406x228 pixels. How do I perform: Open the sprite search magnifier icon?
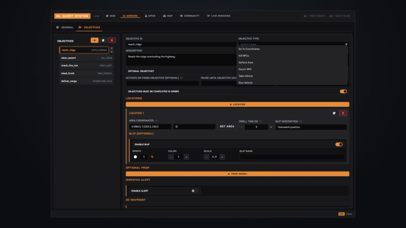coord(152,157)
